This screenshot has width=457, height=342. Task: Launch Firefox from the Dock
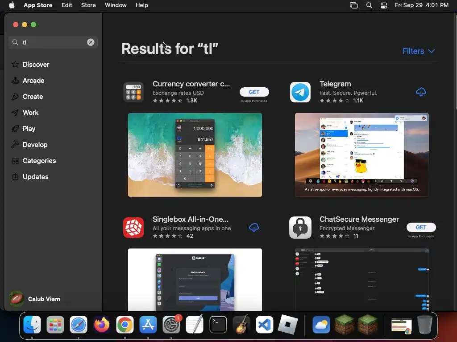102,325
